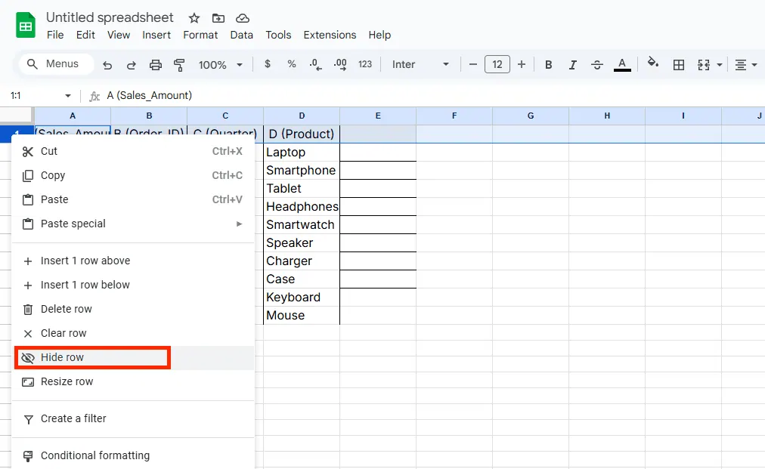This screenshot has width=765, height=469.
Task: Expand the Inter font dropdown
Action: [x=420, y=65]
